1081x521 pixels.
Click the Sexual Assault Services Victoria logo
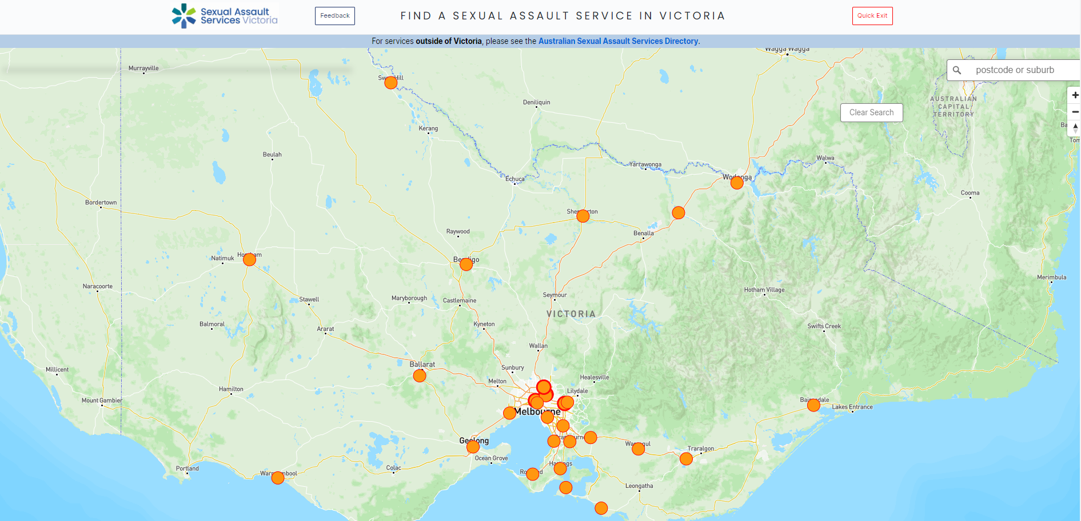pyautogui.click(x=225, y=16)
